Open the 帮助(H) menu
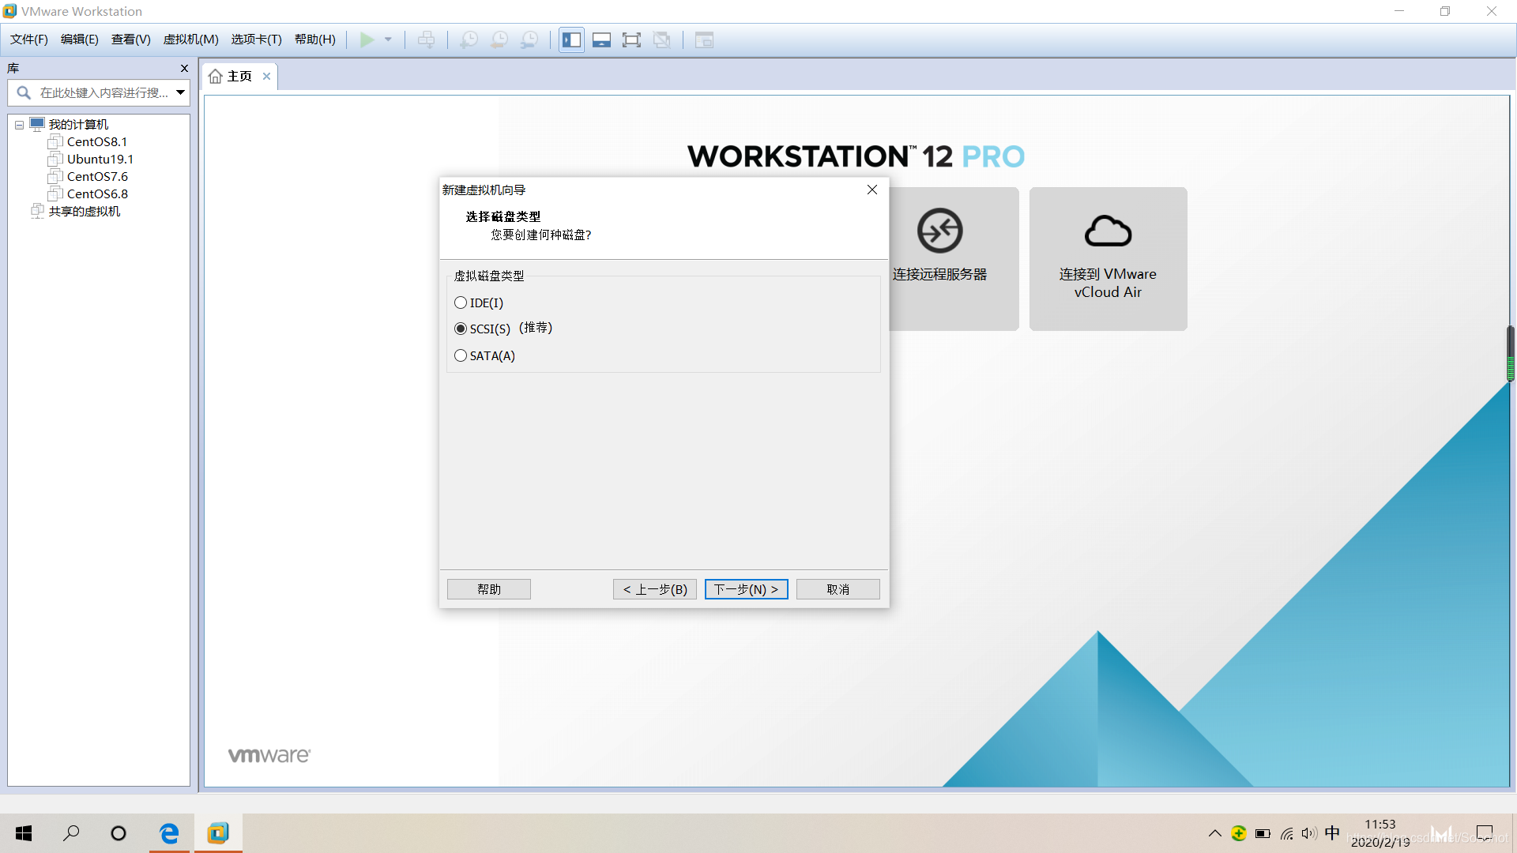1517x853 pixels. pyautogui.click(x=315, y=39)
